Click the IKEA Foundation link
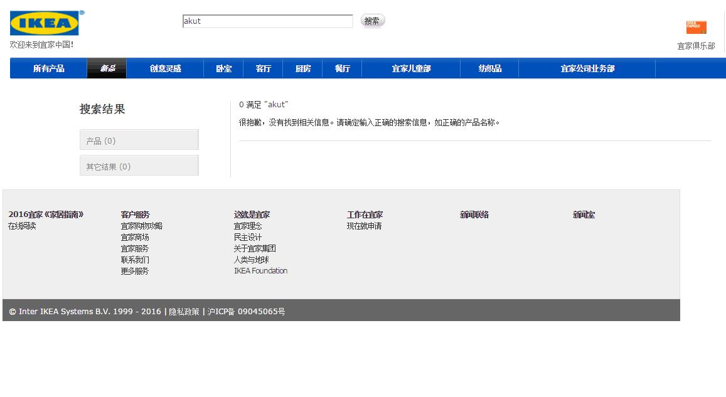 tap(261, 270)
